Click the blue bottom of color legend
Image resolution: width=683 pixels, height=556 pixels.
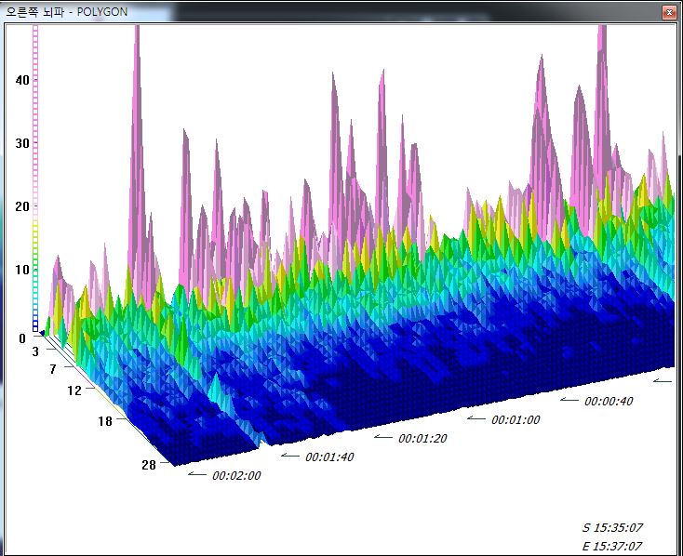[35, 323]
